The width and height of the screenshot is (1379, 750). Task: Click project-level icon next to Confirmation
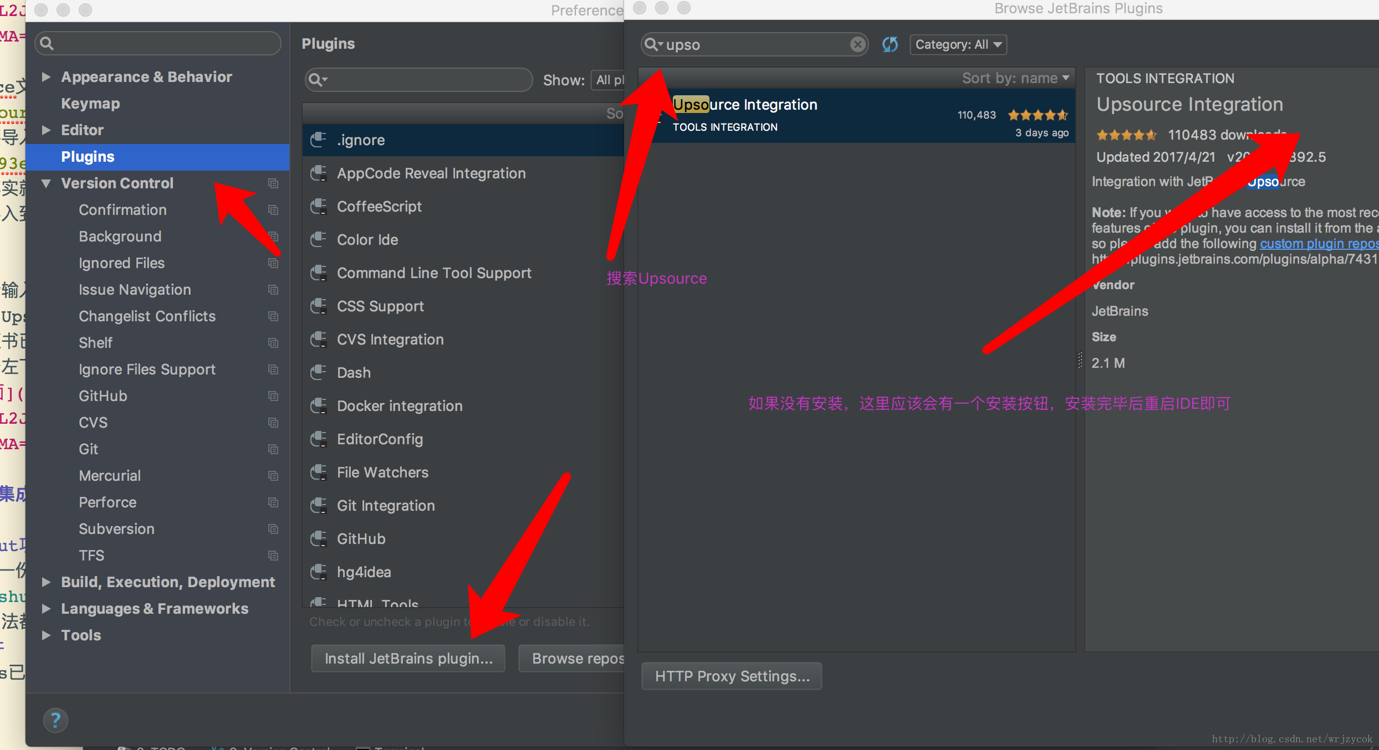point(273,210)
